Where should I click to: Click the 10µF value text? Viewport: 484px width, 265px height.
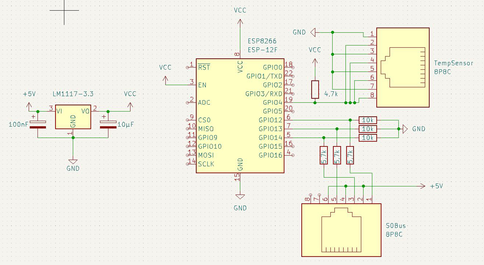(126, 124)
